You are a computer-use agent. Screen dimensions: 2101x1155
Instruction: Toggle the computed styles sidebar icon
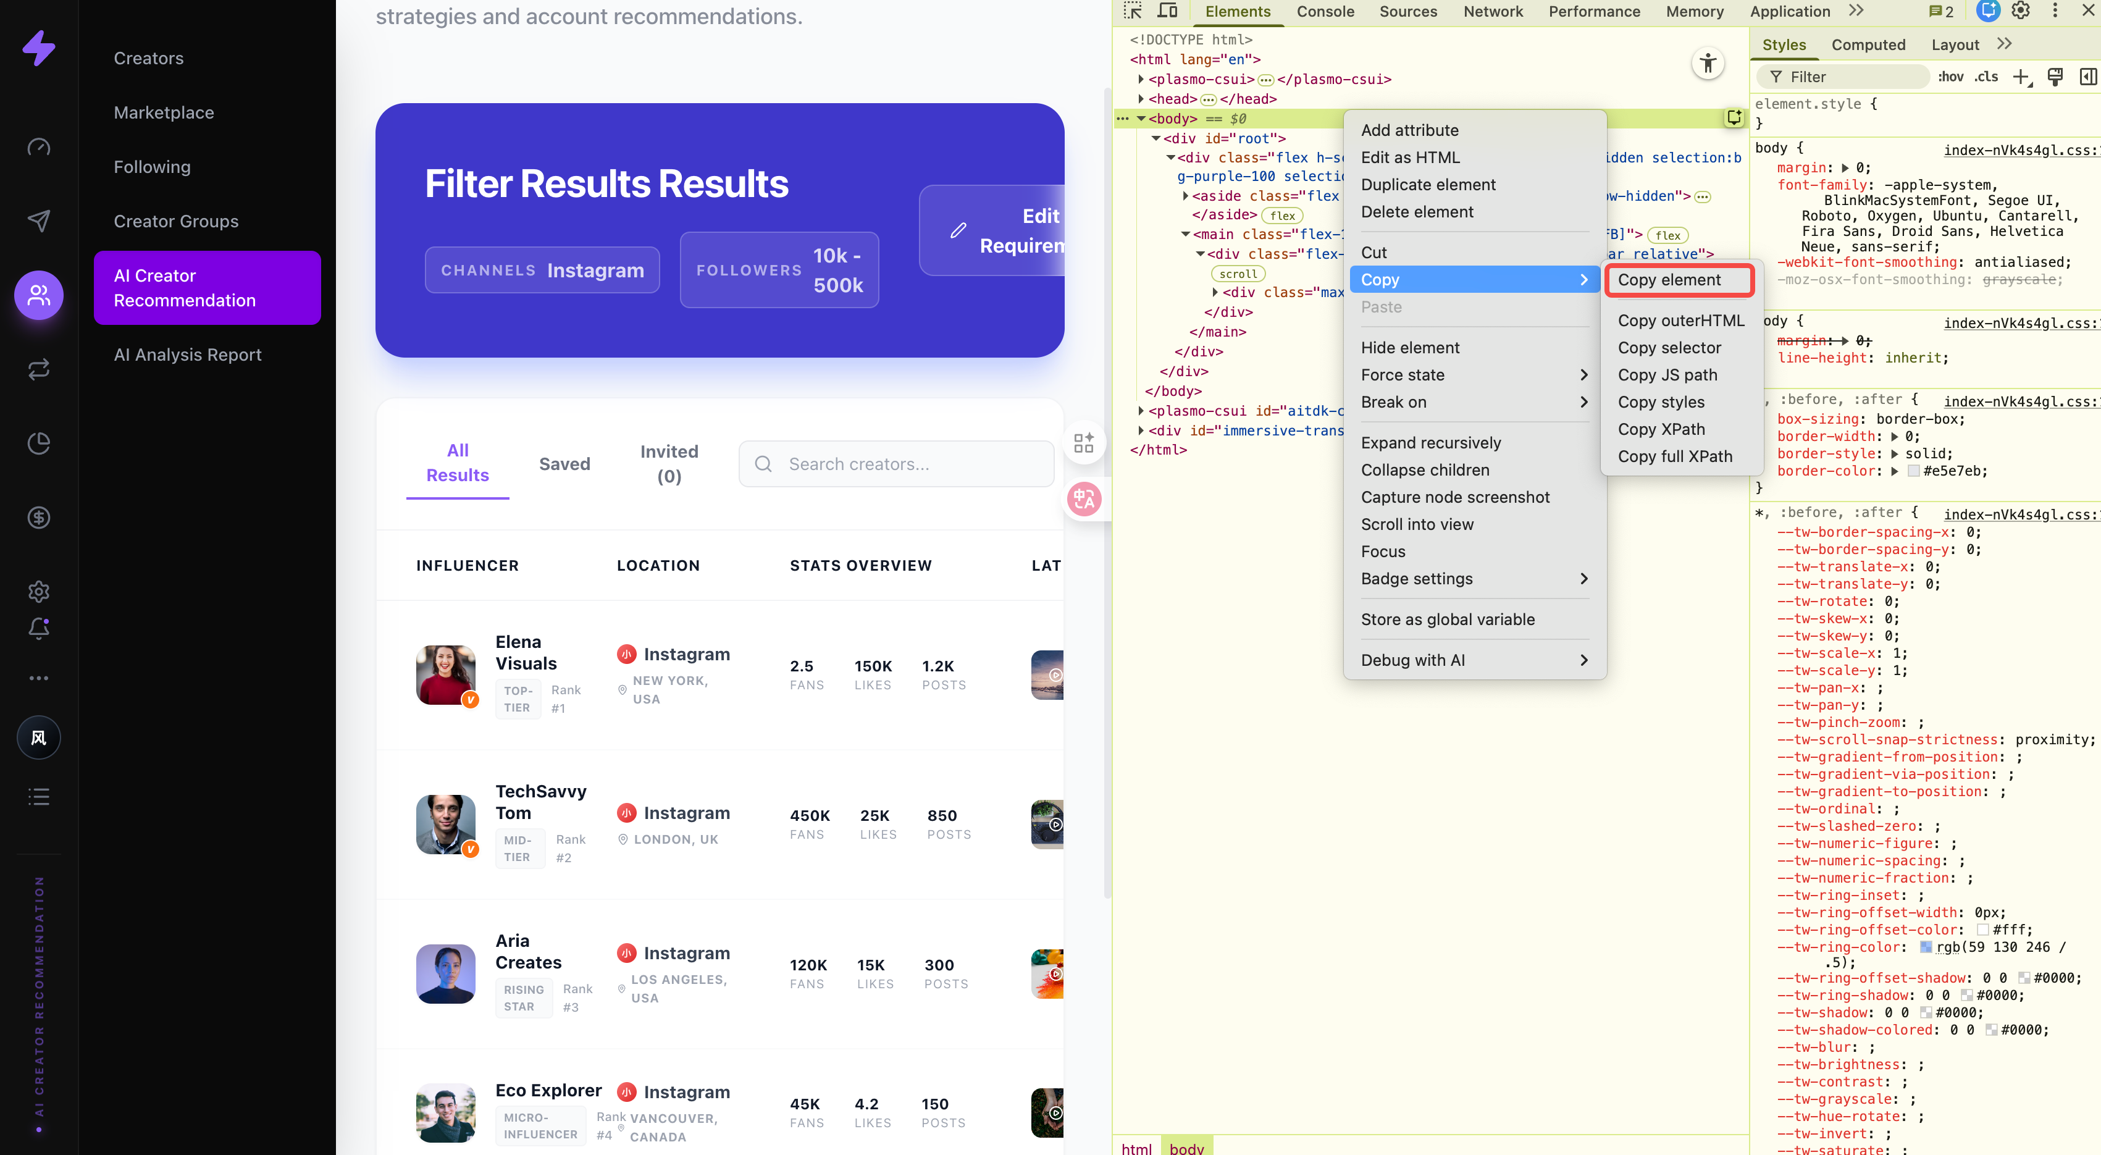coord(2087,77)
